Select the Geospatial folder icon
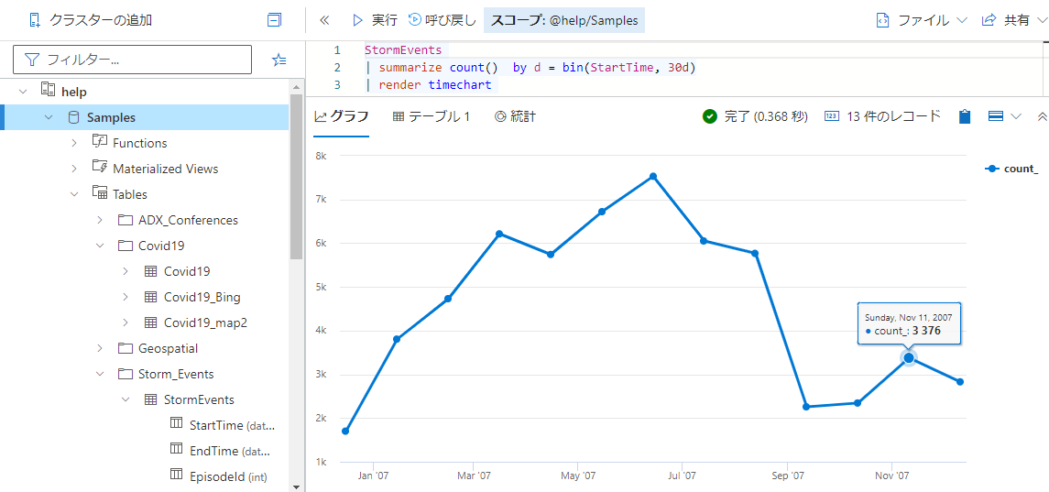This screenshot has width=1049, height=492. coord(126,348)
